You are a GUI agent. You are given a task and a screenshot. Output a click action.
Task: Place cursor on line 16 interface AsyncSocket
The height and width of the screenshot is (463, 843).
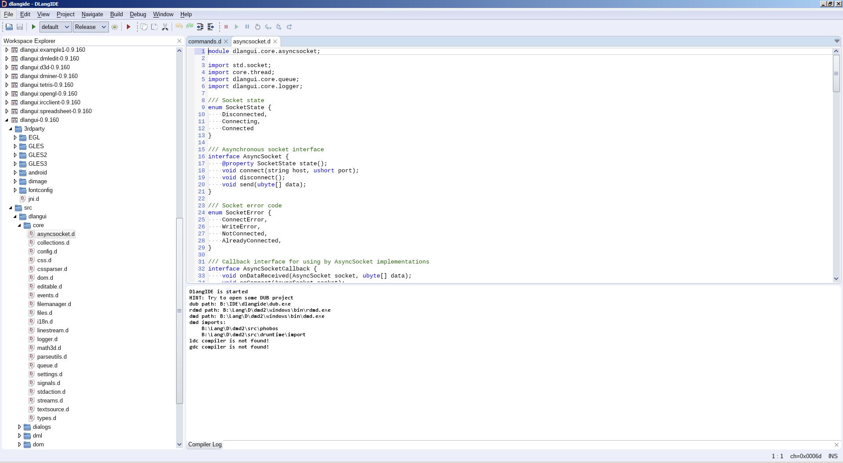pyautogui.click(x=249, y=157)
